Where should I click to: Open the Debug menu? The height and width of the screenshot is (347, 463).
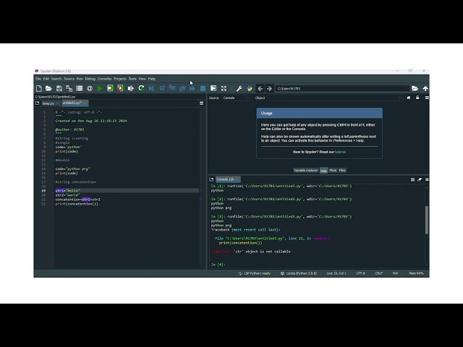90,79
